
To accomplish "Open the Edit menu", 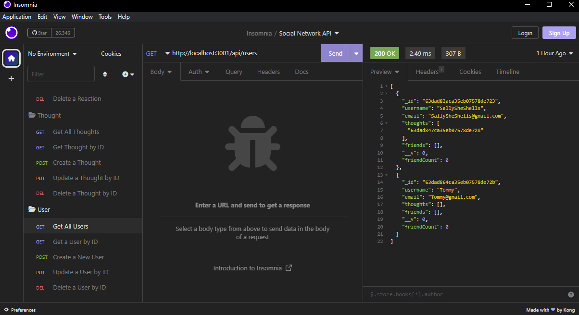I will [x=42, y=17].
